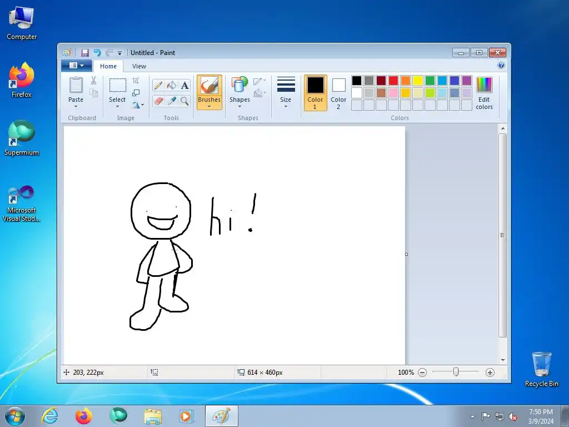This screenshot has width=569, height=427.
Task: Open the shape Outline dropdown
Action: [x=259, y=81]
